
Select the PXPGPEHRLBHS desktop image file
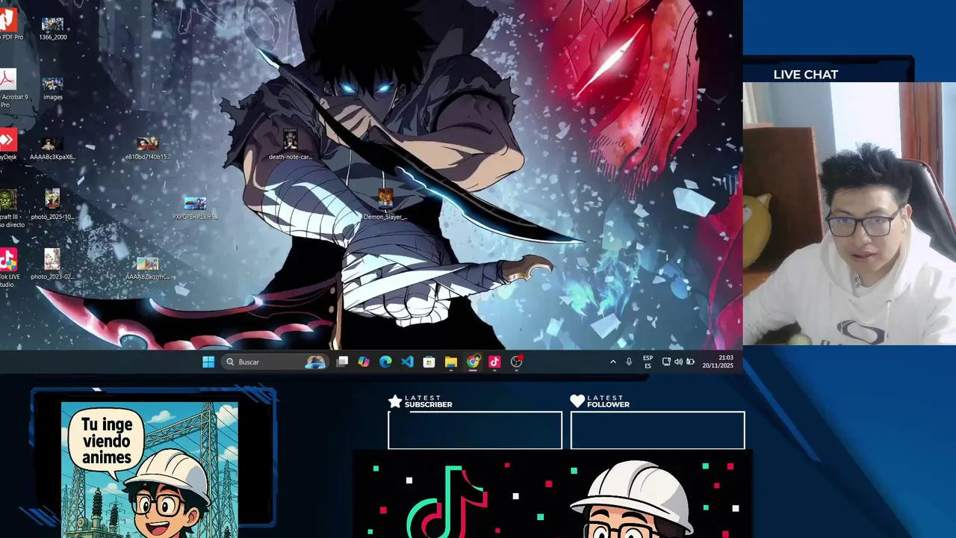point(195,208)
